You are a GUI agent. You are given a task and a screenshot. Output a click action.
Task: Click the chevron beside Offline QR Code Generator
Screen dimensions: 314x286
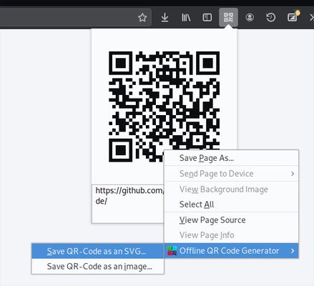click(293, 251)
